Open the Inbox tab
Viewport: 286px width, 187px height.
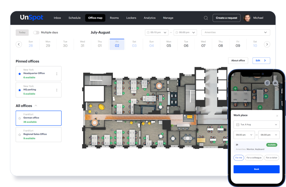pos(57,18)
